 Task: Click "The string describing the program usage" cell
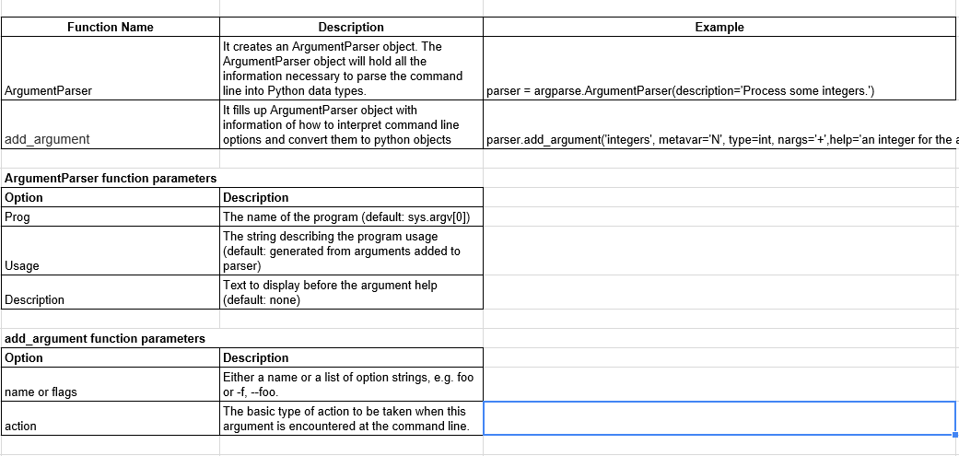351,251
